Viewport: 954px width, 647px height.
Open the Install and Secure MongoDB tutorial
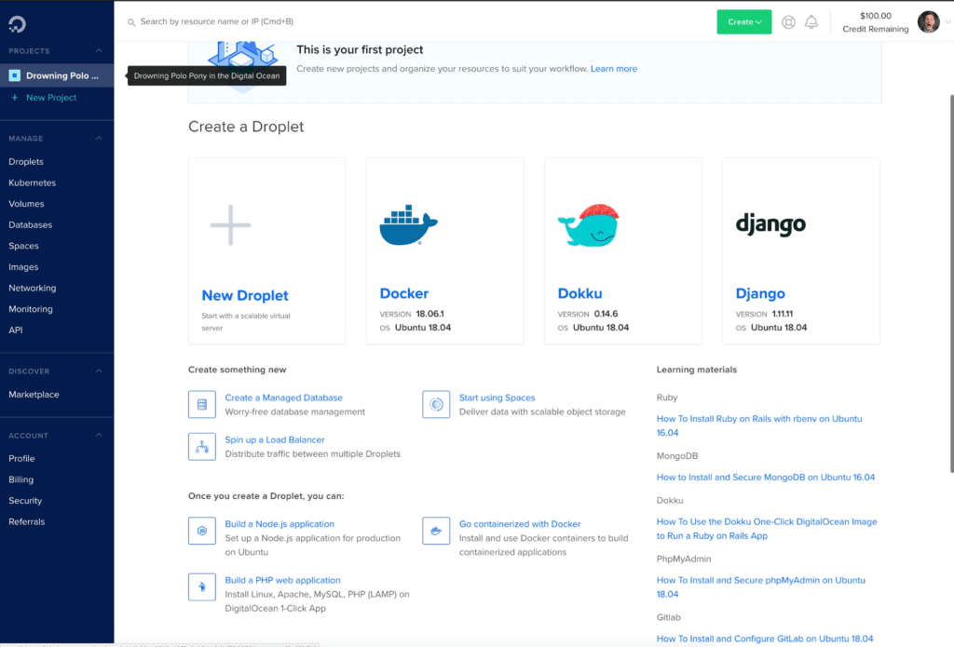(766, 478)
